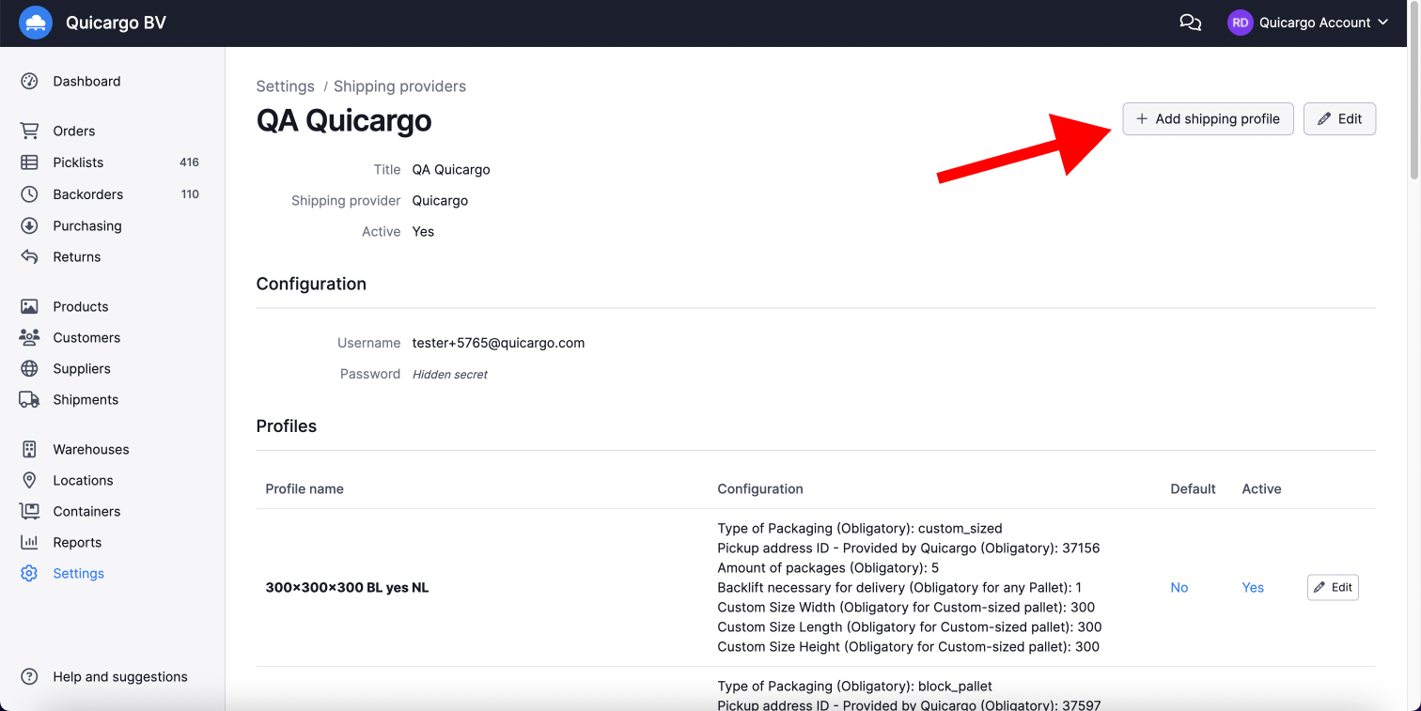The width and height of the screenshot is (1421, 711).
Task: Click the Quicargo cloud logo icon
Action: point(36,23)
